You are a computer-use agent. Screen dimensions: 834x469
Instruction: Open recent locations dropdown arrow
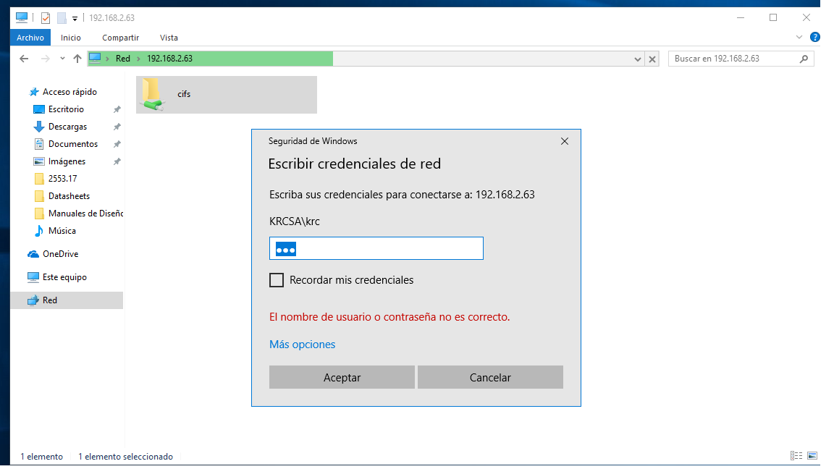62,59
